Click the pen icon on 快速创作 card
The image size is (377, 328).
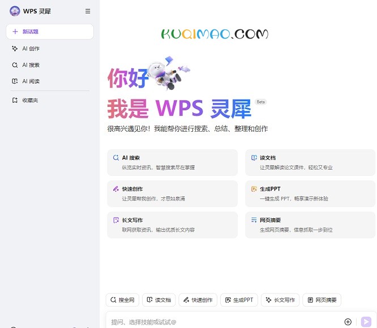116,189
